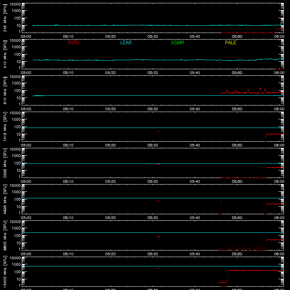Viewport: 290px width, 290px height.
Task: Click the cyan trace in the 245 MHz plot
Action: (157, 25)
